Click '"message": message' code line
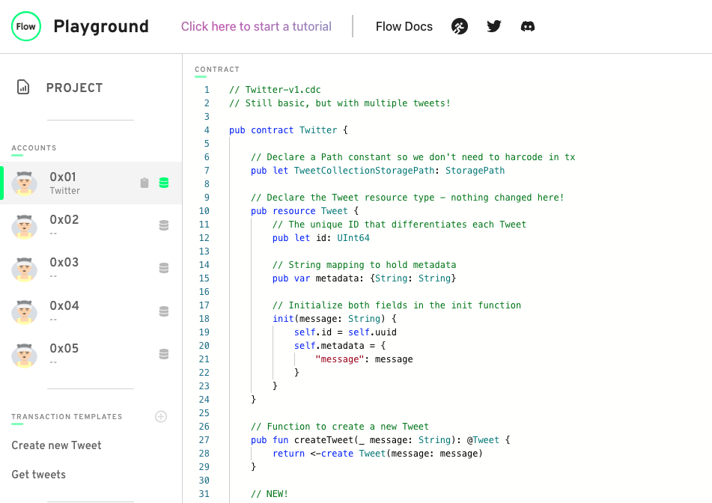Image resolution: width=712 pixels, height=503 pixels. [x=364, y=359]
